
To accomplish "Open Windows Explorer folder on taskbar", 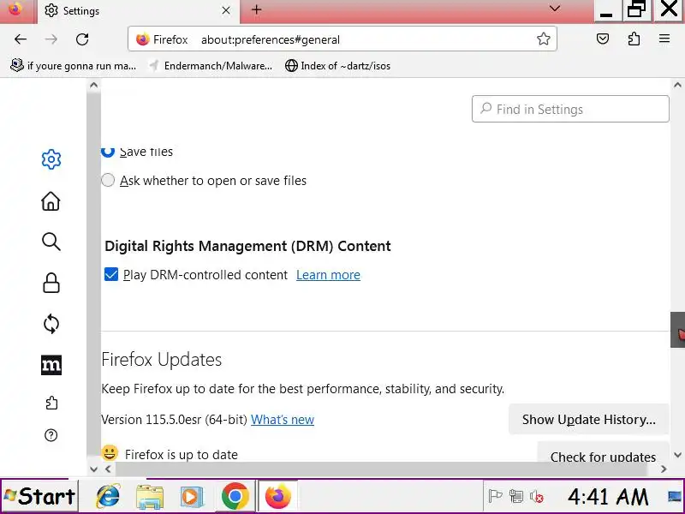I will point(150,497).
